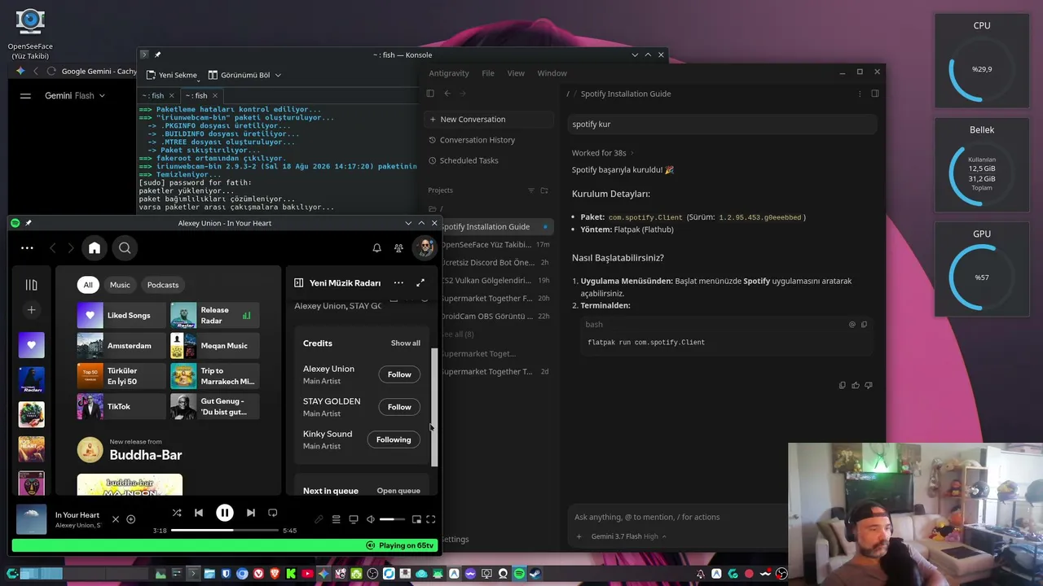Mute Spotify volume speaker icon

(x=371, y=519)
